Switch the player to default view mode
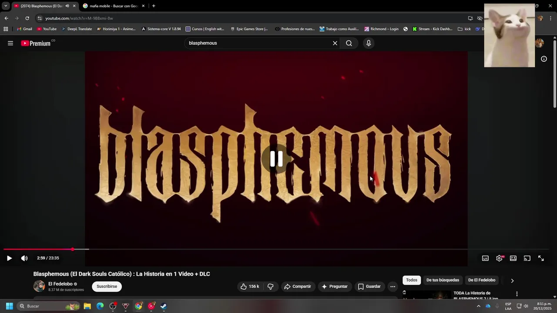 tap(513, 258)
